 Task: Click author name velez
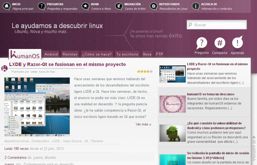[34, 72]
